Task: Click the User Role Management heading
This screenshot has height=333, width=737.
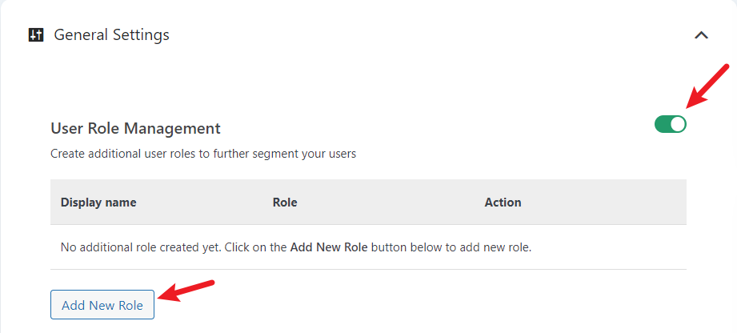Action: (135, 128)
